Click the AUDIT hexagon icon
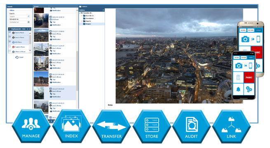The width and height of the screenshot is (270, 148). tap(191, 126)
